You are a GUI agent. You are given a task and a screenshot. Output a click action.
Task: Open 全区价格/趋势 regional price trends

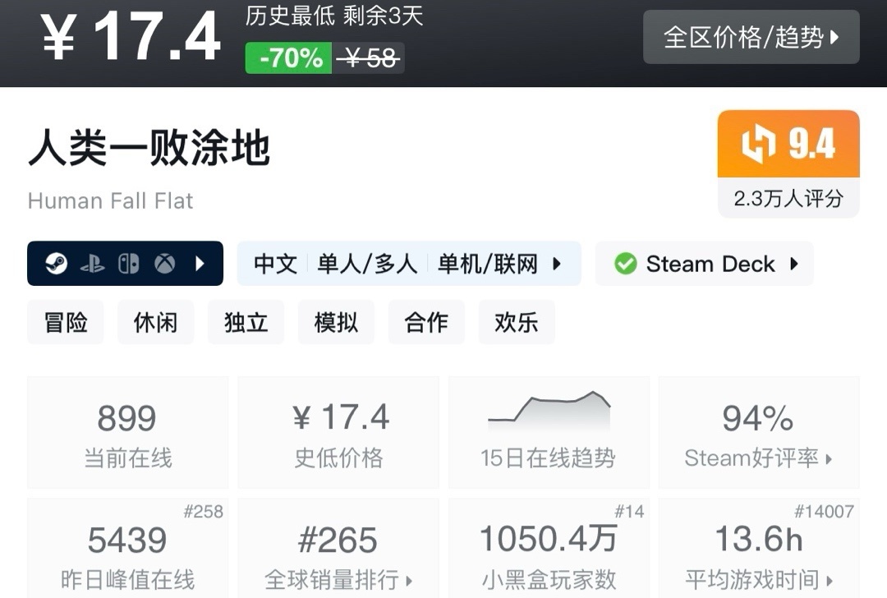click(751, 37)
